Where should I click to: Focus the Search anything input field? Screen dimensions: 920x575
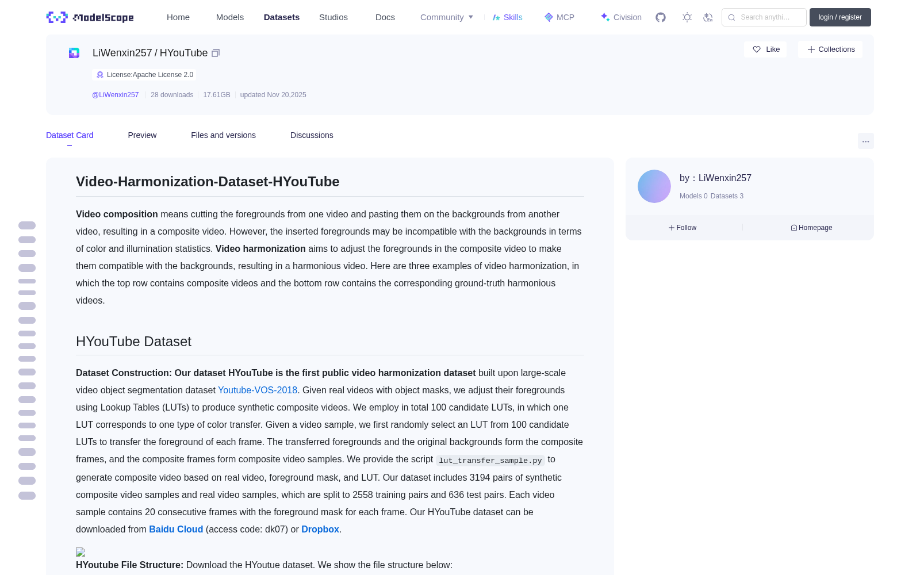pyautogui.click(x=764, y=17)
